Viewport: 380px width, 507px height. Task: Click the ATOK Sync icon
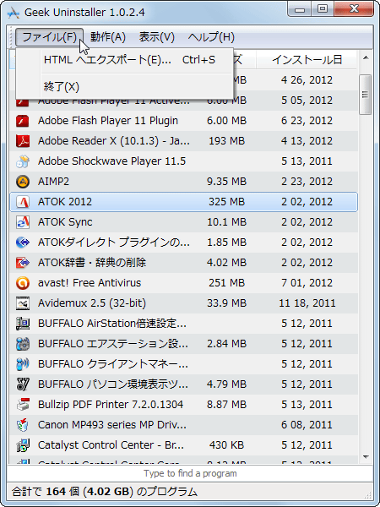pos(23,222)
